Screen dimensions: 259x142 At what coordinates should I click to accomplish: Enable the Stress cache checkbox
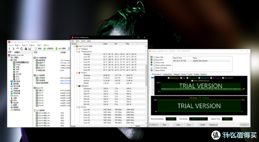[154, 62]
